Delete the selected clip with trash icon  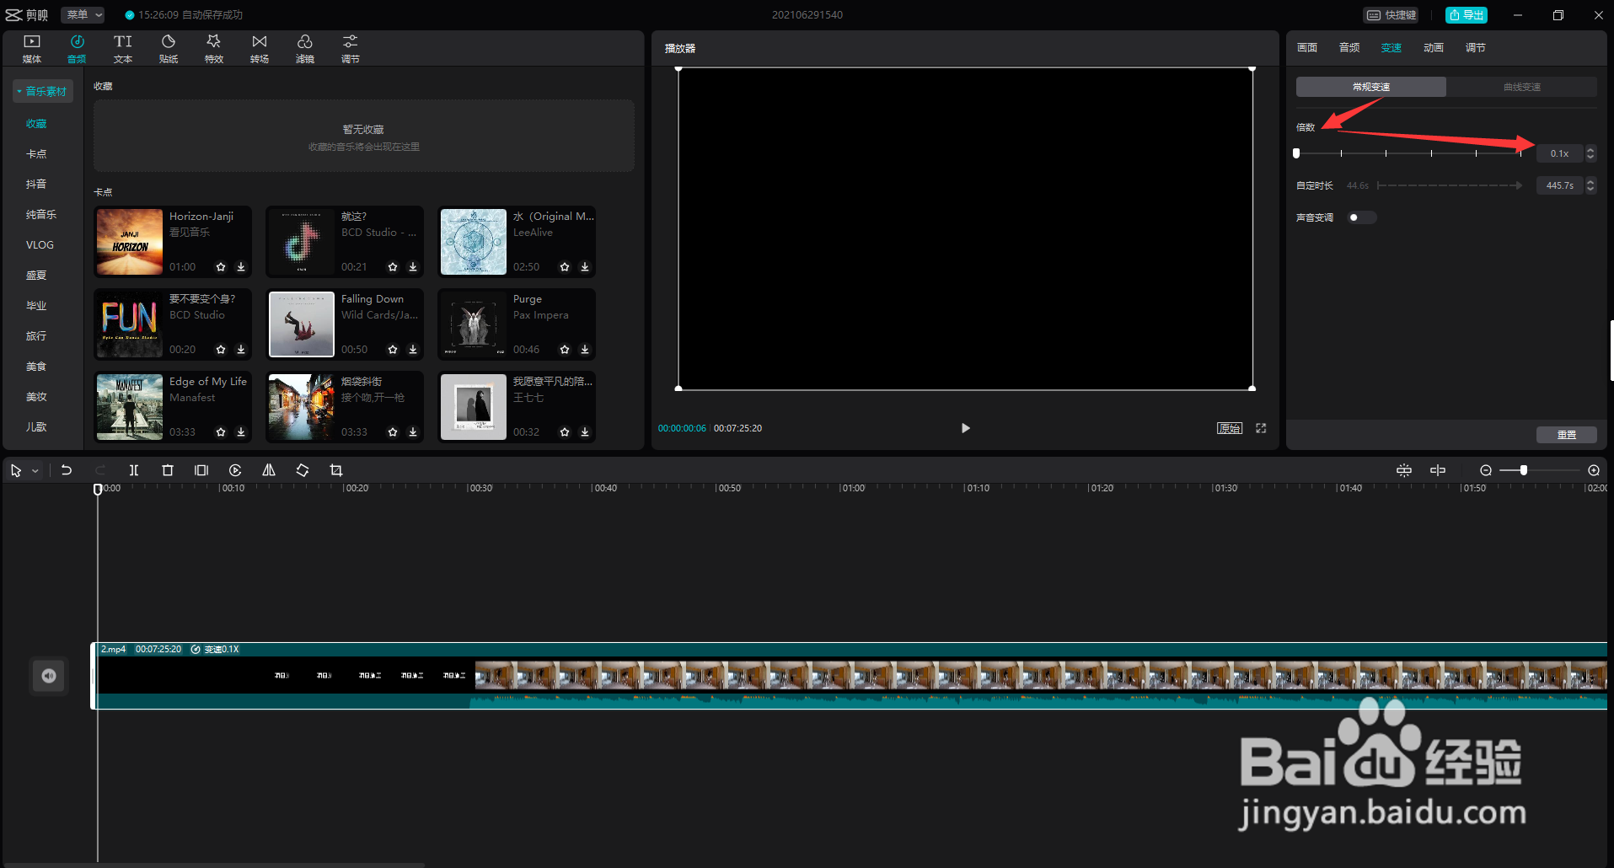(x=168, y=470)
